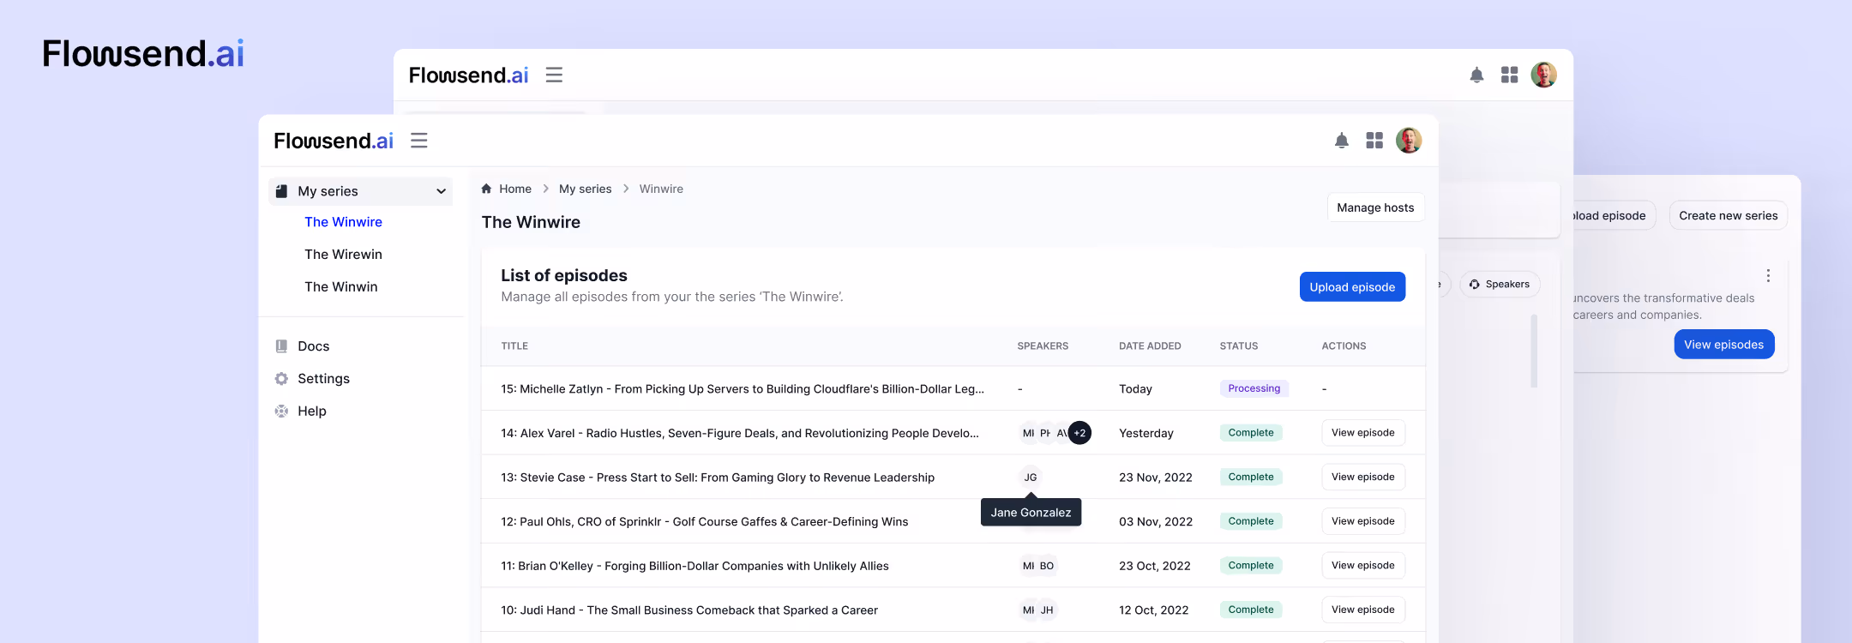Click the large Flowsend.ai logo on the background

pyautogui.click(x=143, y=54)
